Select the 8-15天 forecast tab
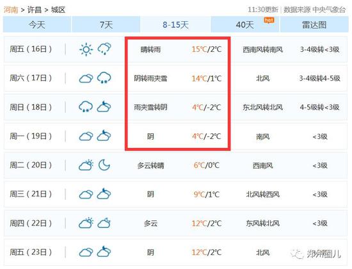352x269 pixels. 175,24
